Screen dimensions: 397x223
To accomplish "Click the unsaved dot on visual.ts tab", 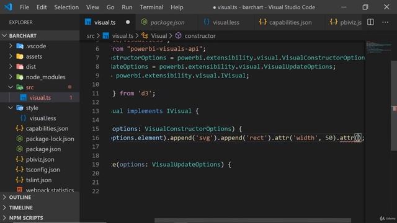I will click(128, 22).
